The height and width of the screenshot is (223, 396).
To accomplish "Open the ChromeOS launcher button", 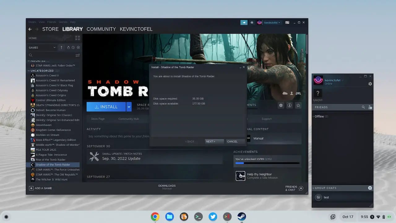I will pyautogui.click(x=6, y=217).
